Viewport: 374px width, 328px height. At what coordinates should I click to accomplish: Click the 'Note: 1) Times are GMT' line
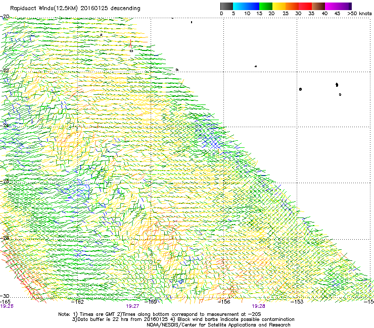coord(160,314)
